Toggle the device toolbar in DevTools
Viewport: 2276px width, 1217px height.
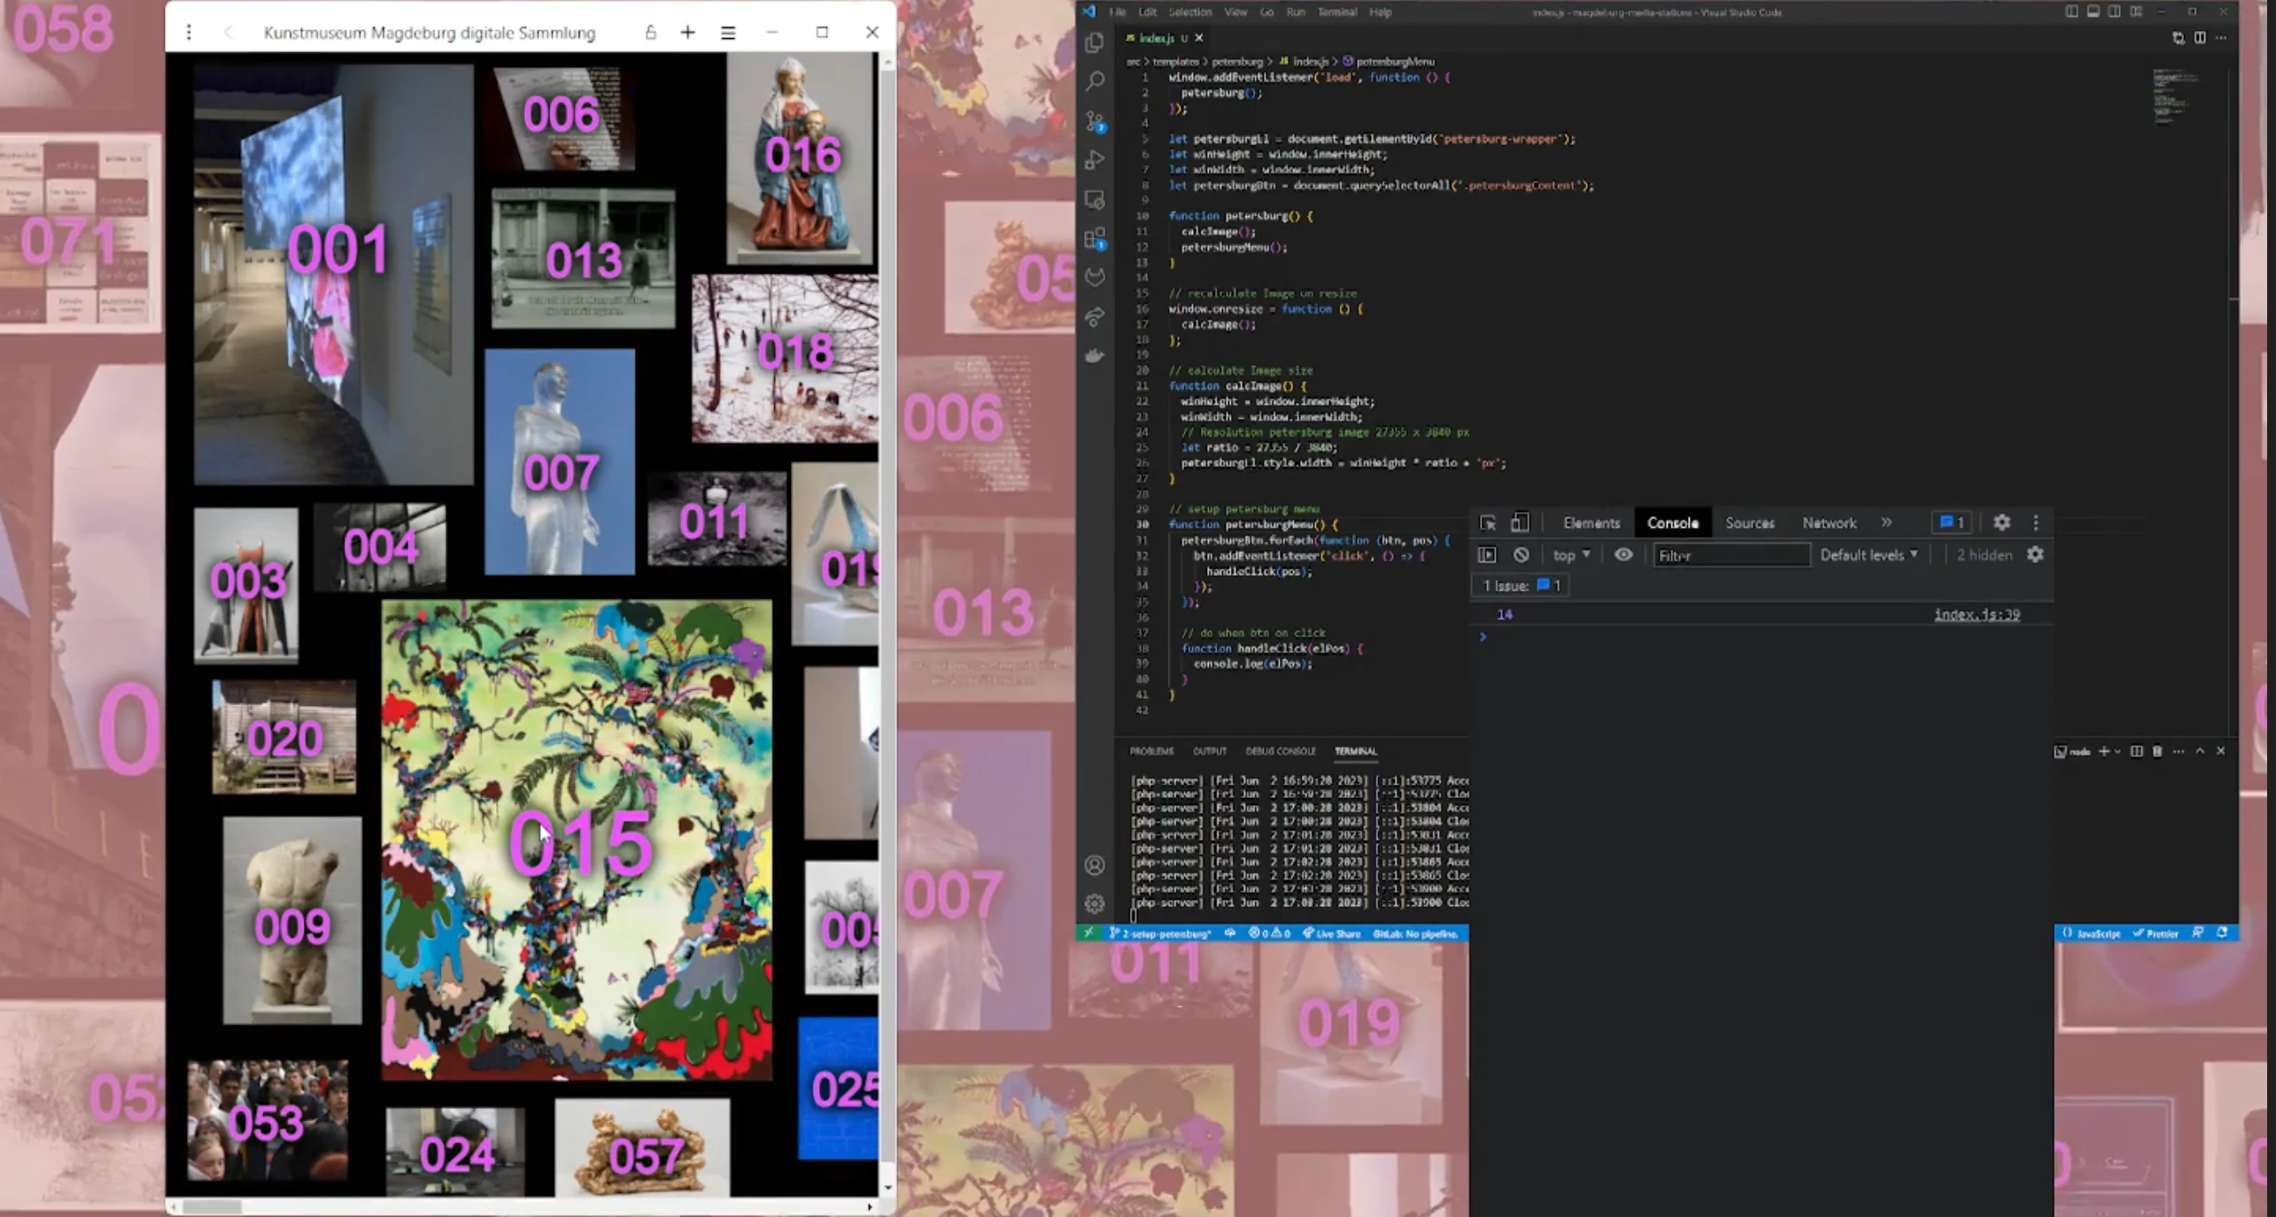point(1520,523)
